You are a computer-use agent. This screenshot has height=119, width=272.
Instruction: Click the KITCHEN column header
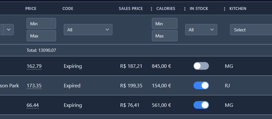tap(238, 9)
